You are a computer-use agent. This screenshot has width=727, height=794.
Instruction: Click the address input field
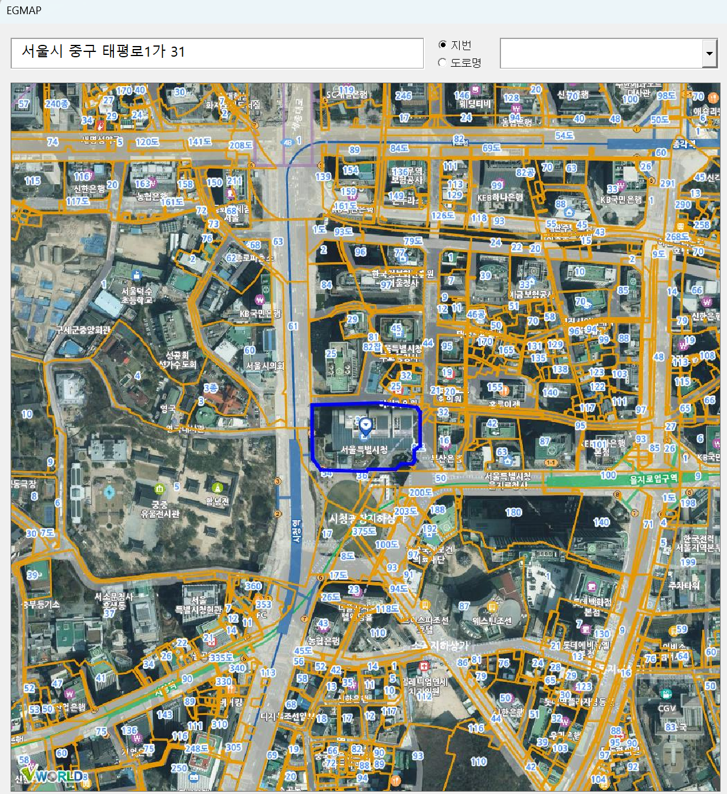point(217,53)
